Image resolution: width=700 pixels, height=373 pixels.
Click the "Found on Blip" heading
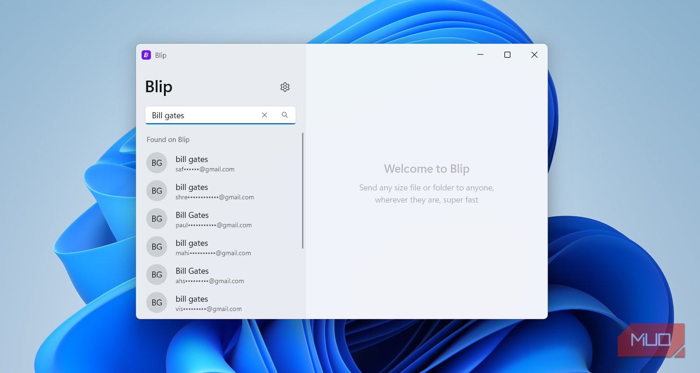tap(168, 139)
